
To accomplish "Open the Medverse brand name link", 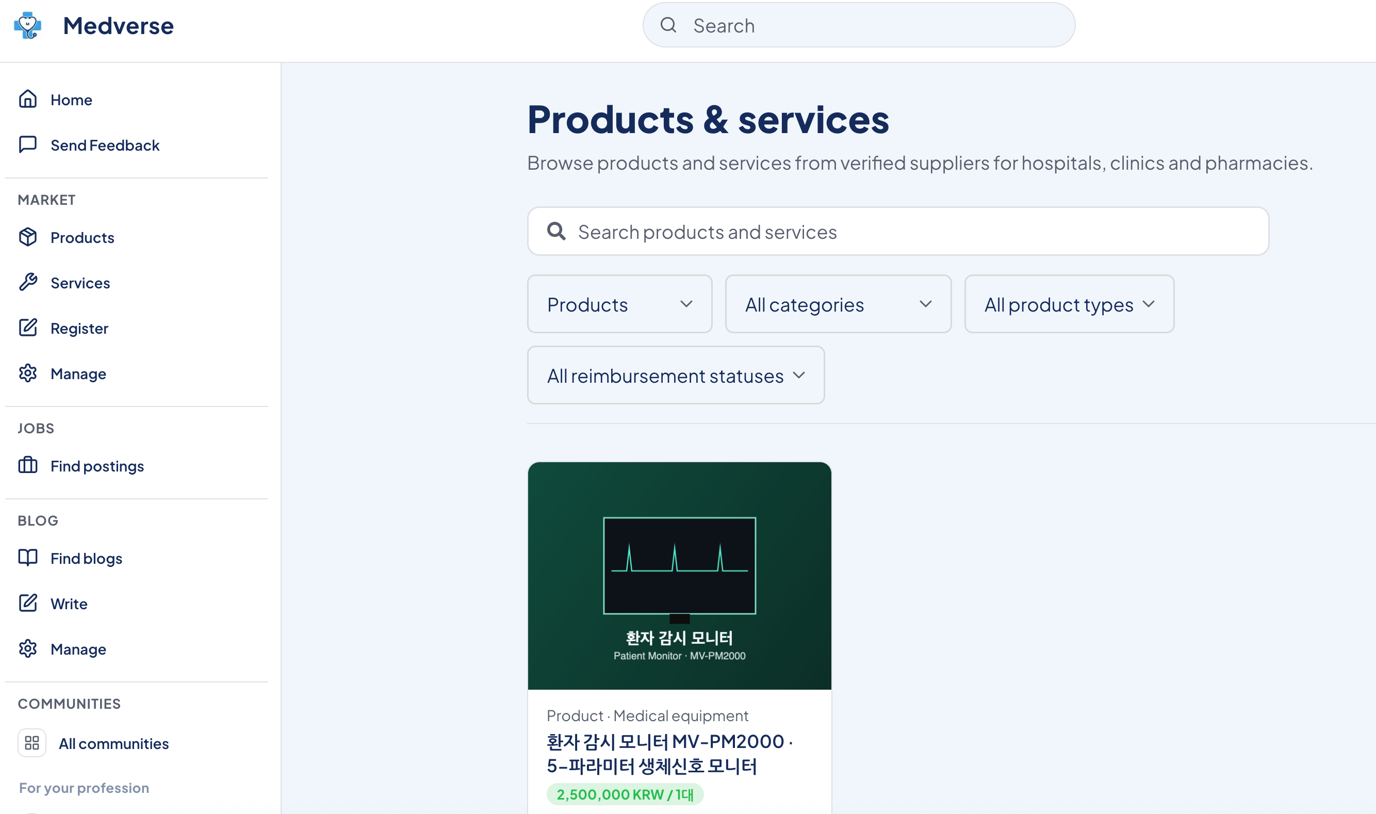I will 118,26.
